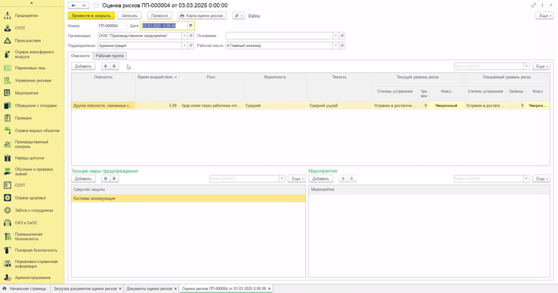Open the Охрана здоровья icon
This screenshot has width=558, height=293.
click(x=8, y=198)
